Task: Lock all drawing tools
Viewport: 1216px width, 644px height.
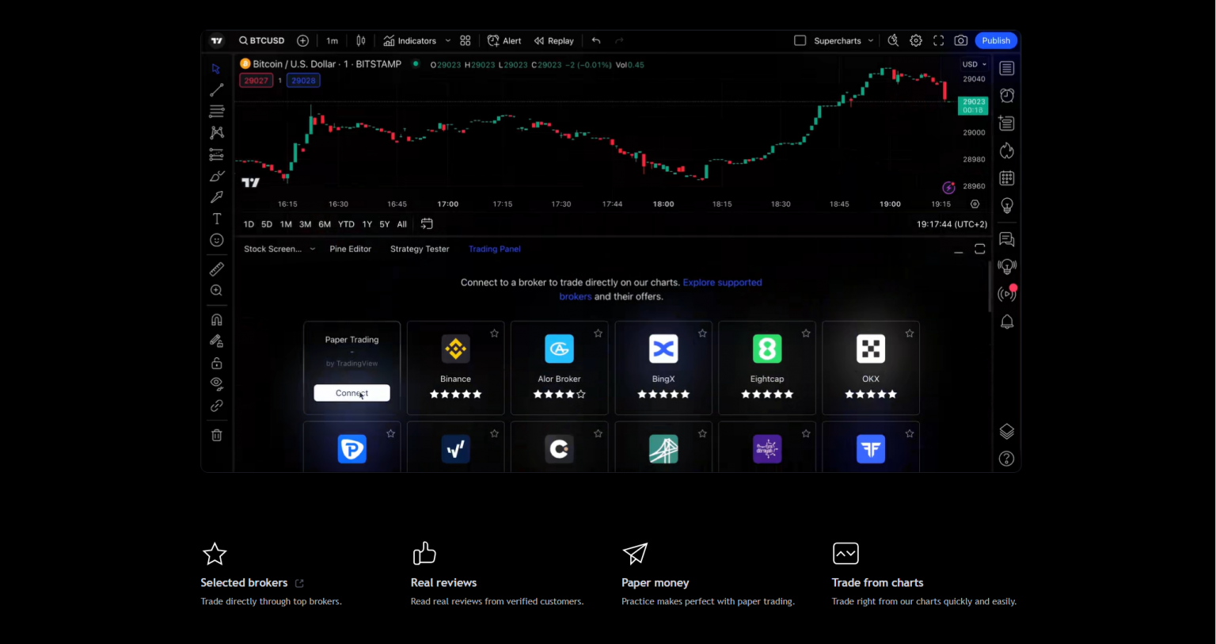Action: (216, 362)
